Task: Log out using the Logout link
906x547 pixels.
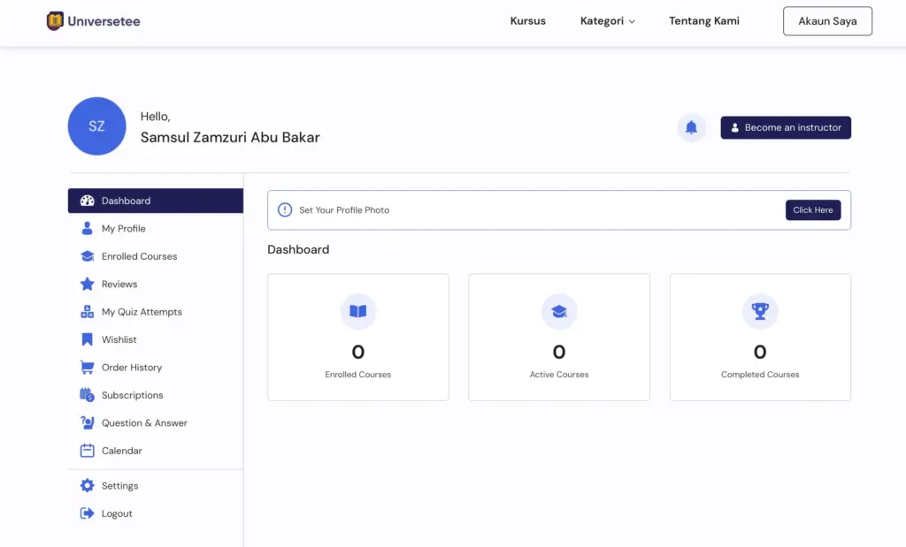Action: coord(116,514)
